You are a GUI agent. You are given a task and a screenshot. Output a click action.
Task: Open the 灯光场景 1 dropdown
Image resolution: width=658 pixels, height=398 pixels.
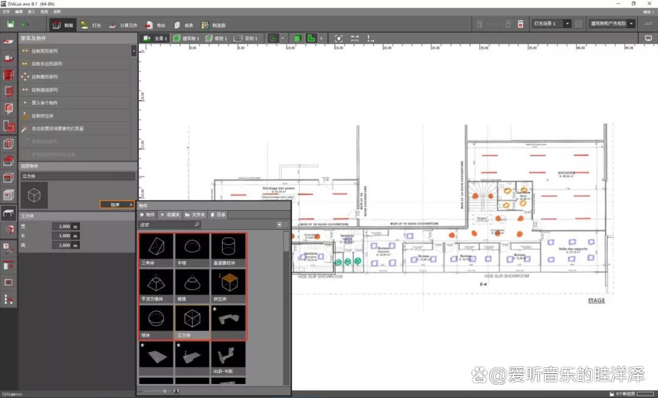click(551, 24)
